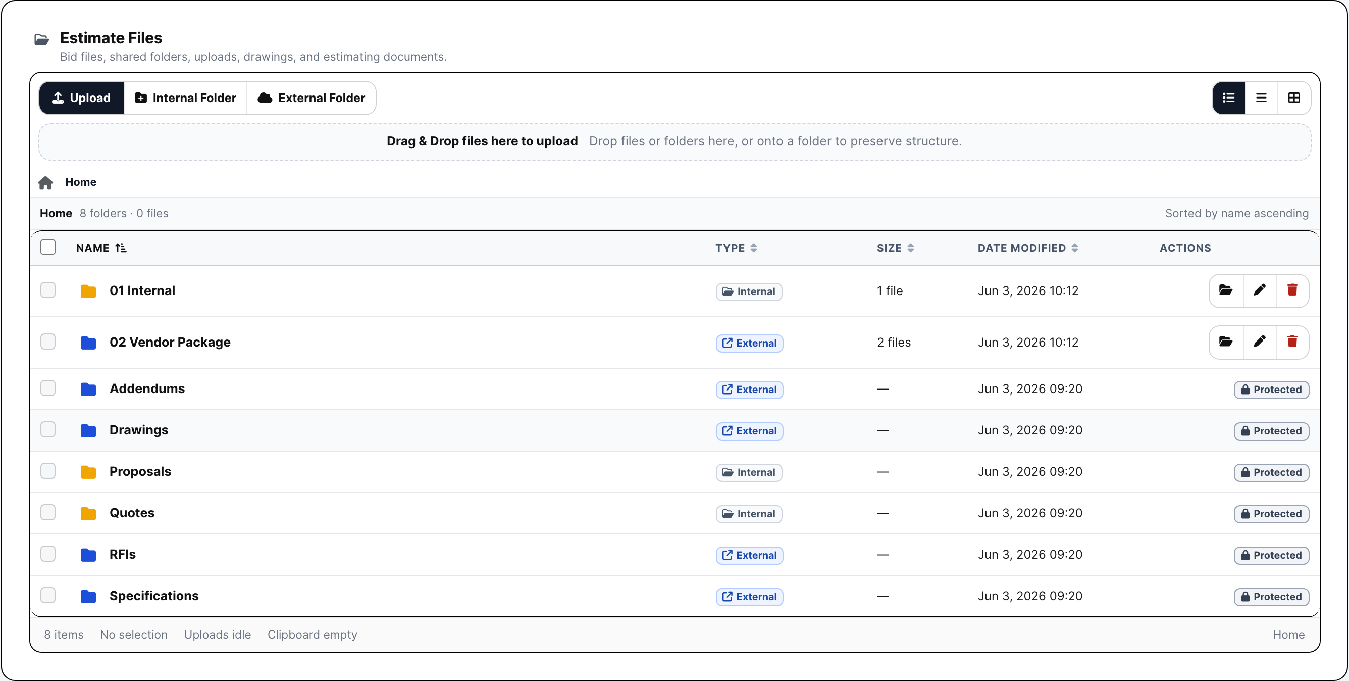
Task: Open folder icon for 01 Internal row
Action: tap(1226, 290)
